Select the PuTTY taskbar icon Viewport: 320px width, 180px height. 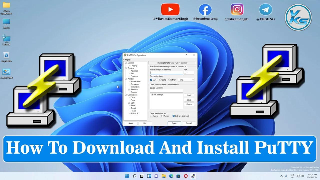[193, 176]
